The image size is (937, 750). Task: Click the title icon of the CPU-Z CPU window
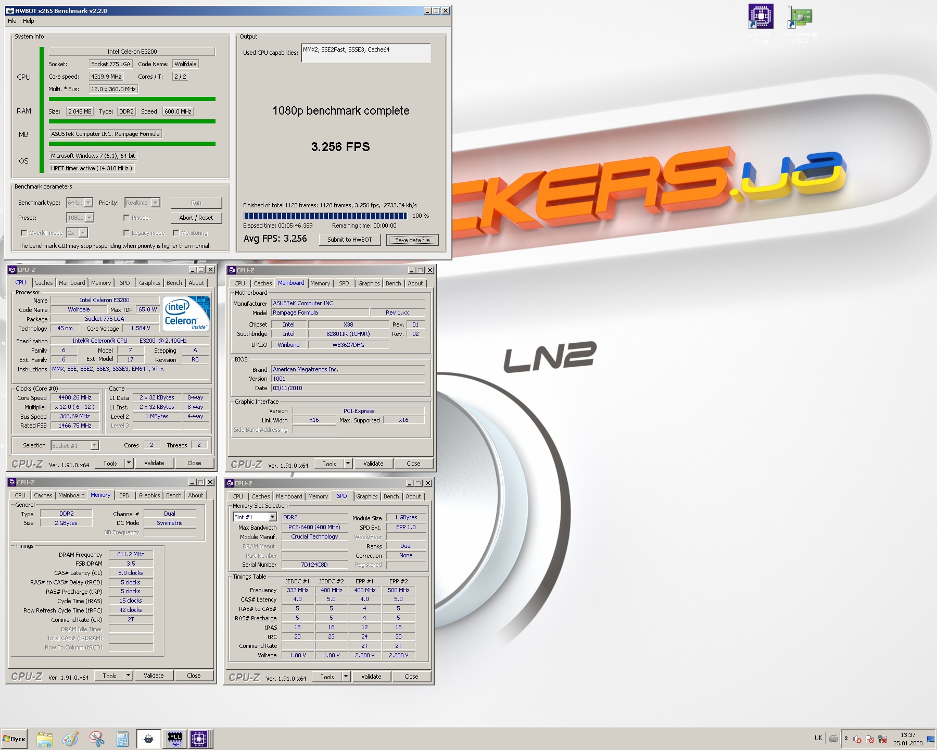pos(12,270)
